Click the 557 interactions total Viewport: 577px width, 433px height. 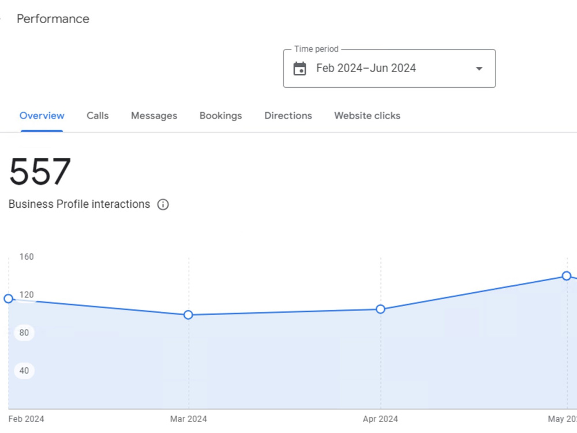[x=40, y=171]
